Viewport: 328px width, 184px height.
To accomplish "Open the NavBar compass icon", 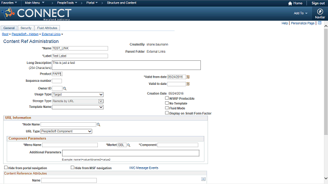I will pos(320,12).
